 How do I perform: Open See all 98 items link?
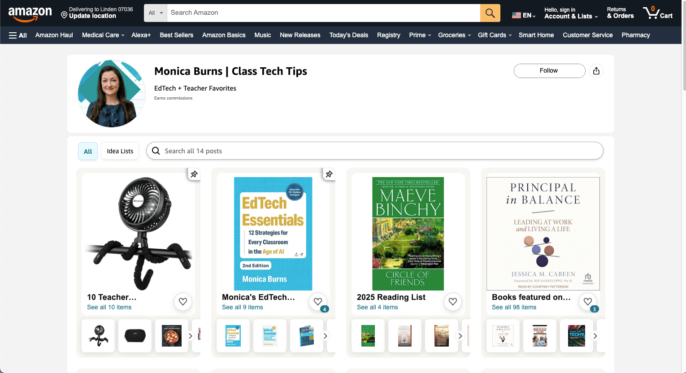coord(514,307)
